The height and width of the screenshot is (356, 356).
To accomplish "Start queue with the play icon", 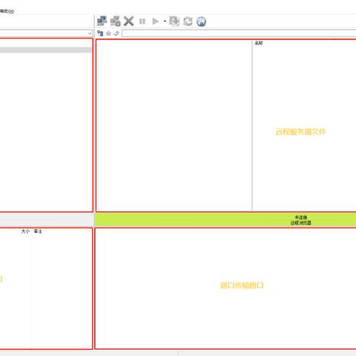I will [x=155, y=22].
